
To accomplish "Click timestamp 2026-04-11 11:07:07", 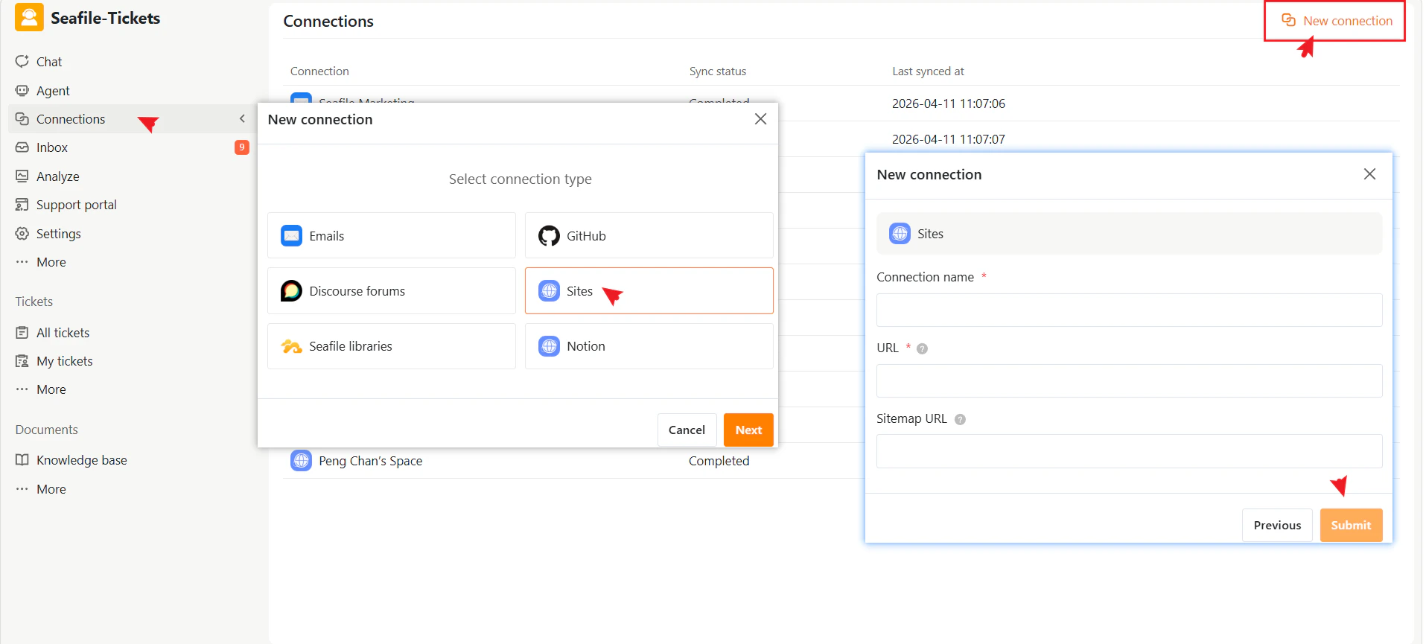I will pos(949,139).
